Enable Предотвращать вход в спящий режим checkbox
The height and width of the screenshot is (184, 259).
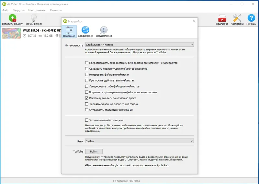tap(87, 63)
